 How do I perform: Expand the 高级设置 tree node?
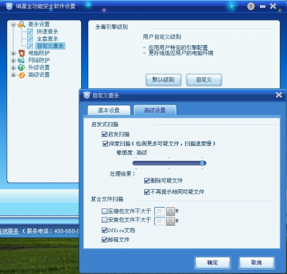click(x=14, y=75)
